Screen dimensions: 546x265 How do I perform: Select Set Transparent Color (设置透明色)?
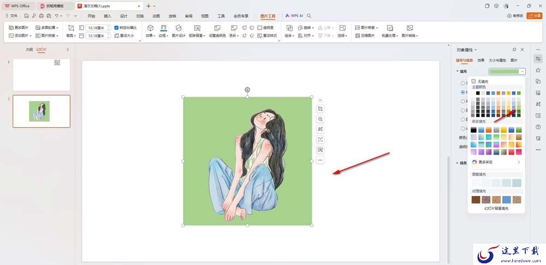pos(217,31)
